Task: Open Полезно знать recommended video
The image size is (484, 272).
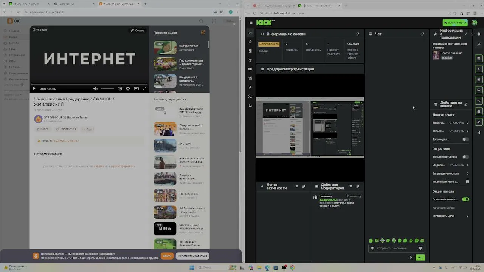Action: pyautogui.click(x=165, y=195)
